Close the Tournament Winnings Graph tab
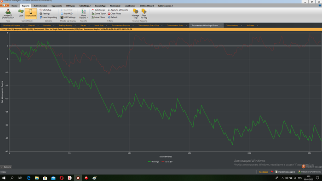This screenshot has height=181, width=322. [x=221, y=25]
